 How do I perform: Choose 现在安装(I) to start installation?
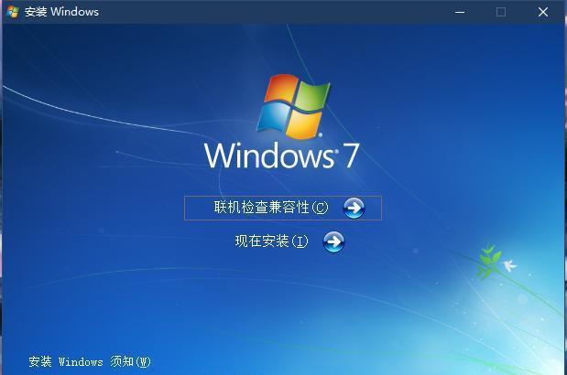(x=271, y=241)
